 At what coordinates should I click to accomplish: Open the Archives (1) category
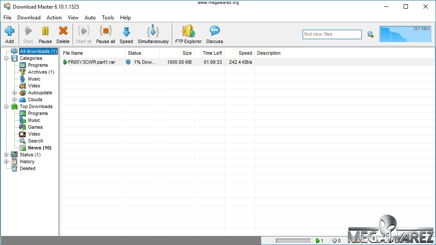41,72
